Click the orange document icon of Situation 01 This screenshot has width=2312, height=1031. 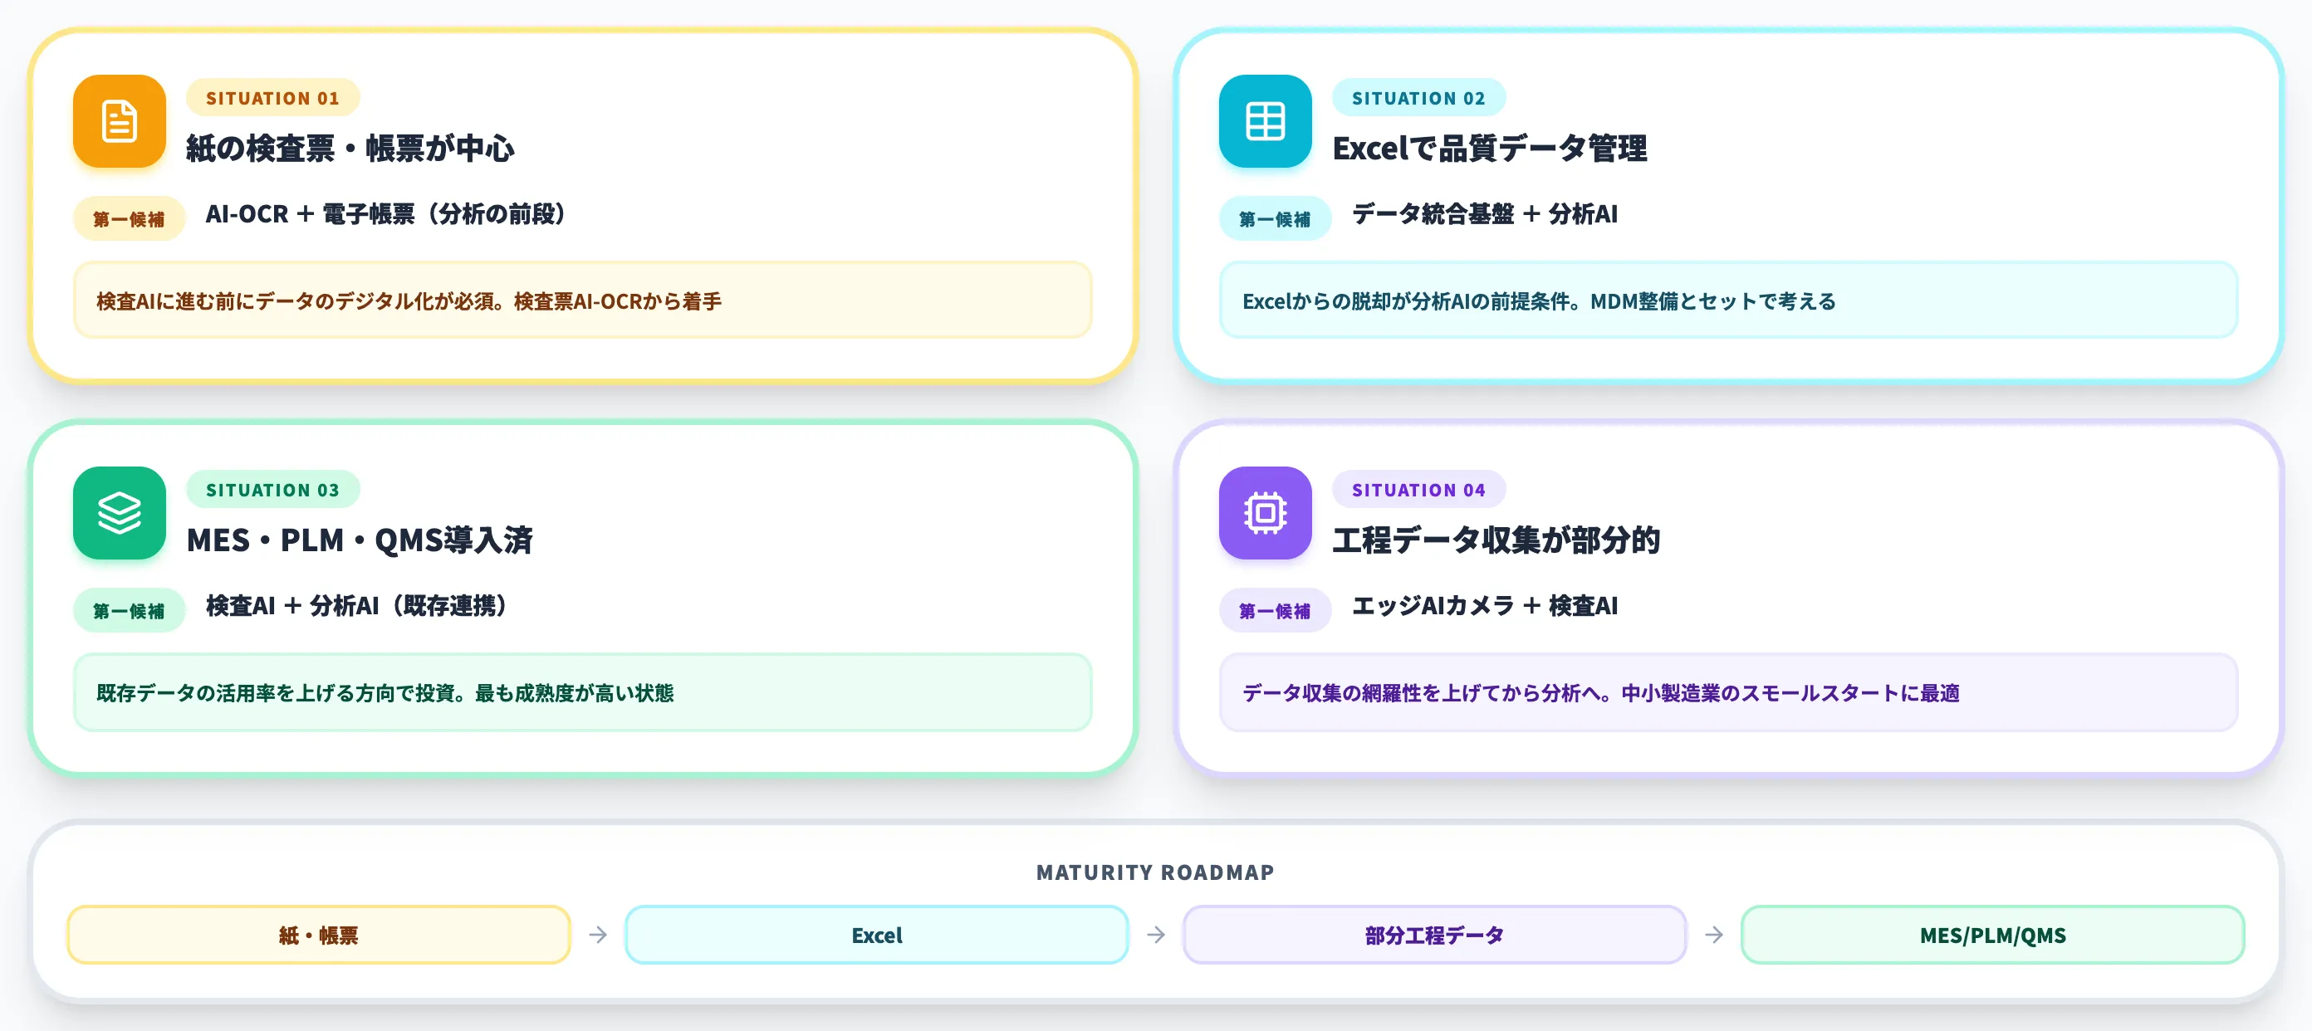(120, 121)
